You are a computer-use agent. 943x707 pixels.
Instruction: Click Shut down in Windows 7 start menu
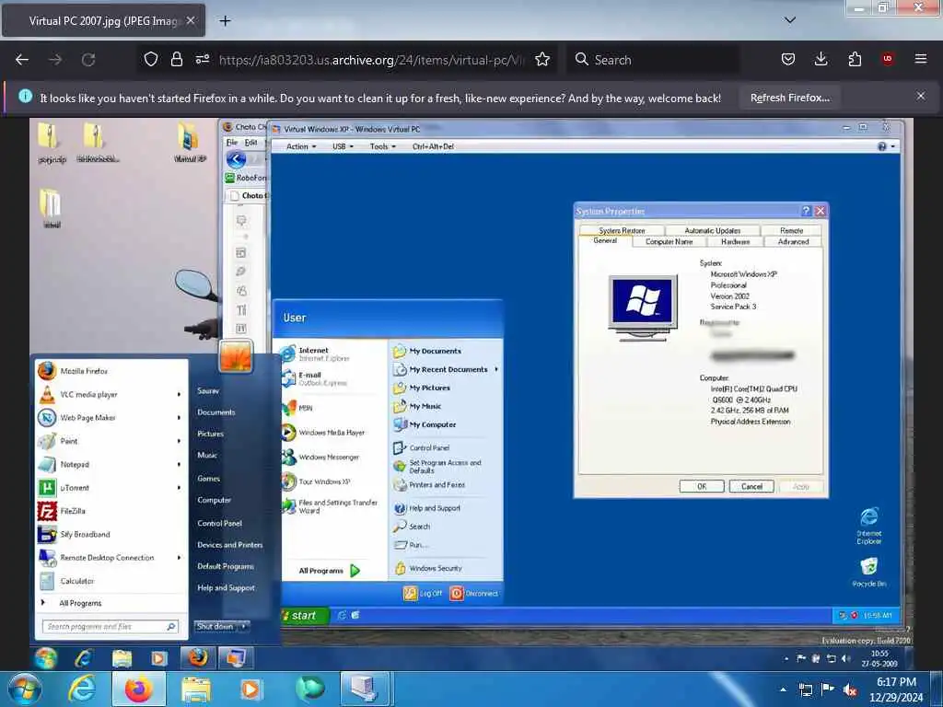pos(215,626)
